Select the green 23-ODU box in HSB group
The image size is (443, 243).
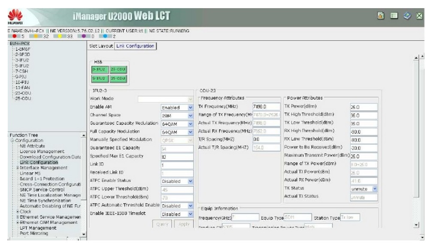(118, 69)
